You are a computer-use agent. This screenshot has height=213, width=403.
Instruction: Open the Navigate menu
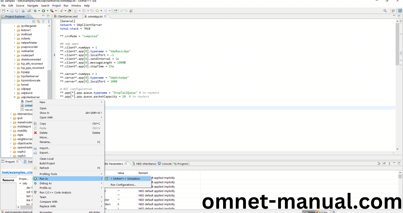pos(33,5)
